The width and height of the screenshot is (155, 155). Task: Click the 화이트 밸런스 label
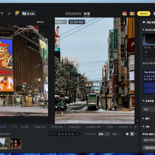point(149,134)
